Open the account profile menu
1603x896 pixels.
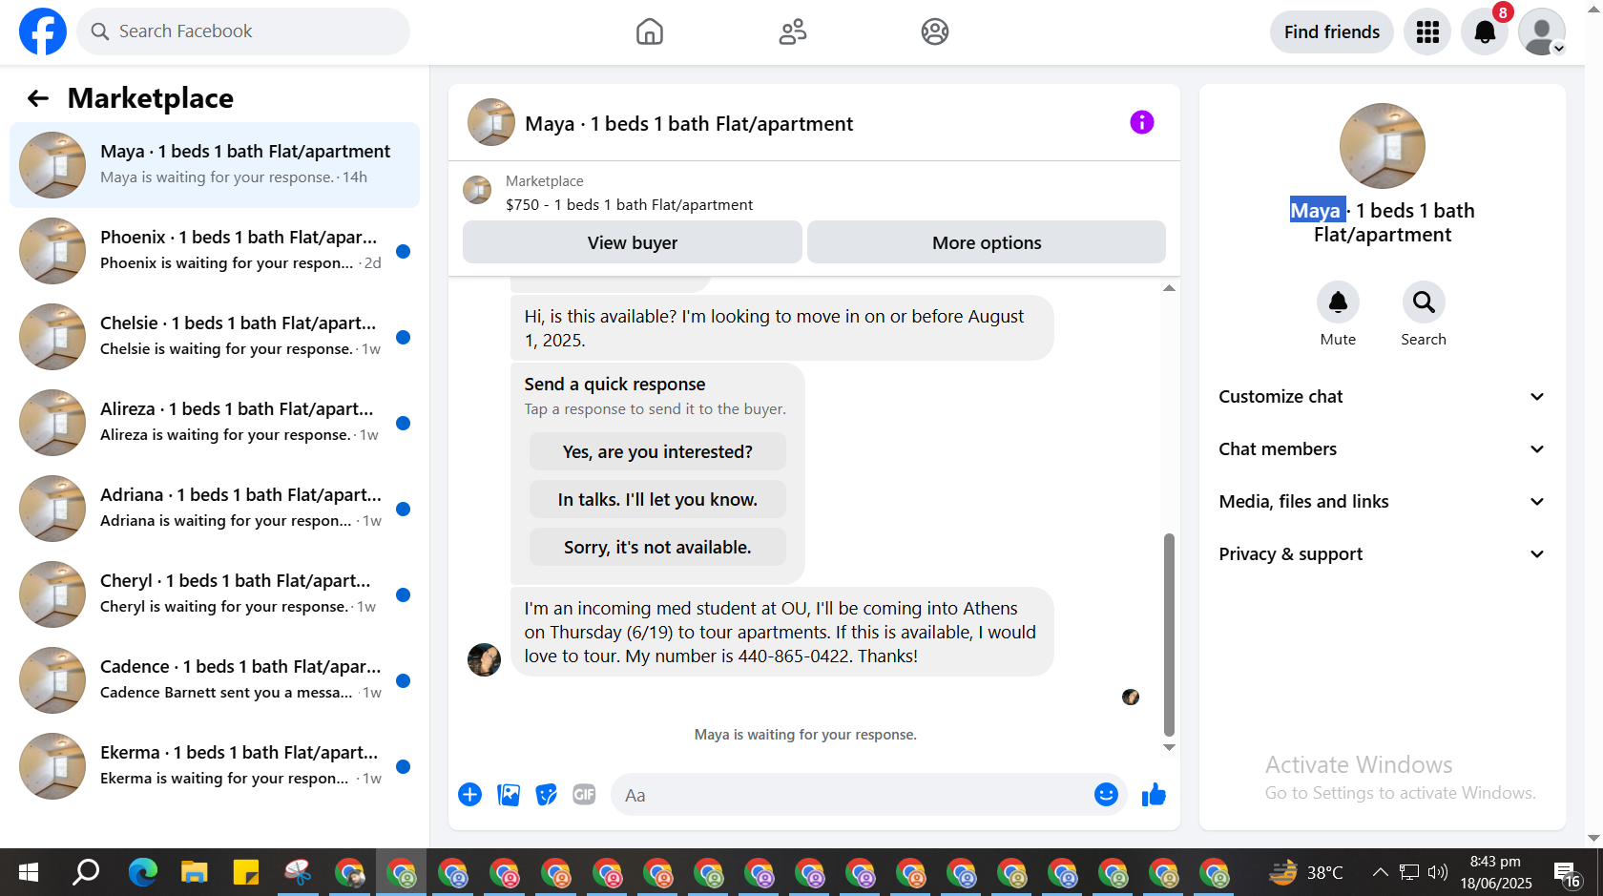tap(1542, 31)
